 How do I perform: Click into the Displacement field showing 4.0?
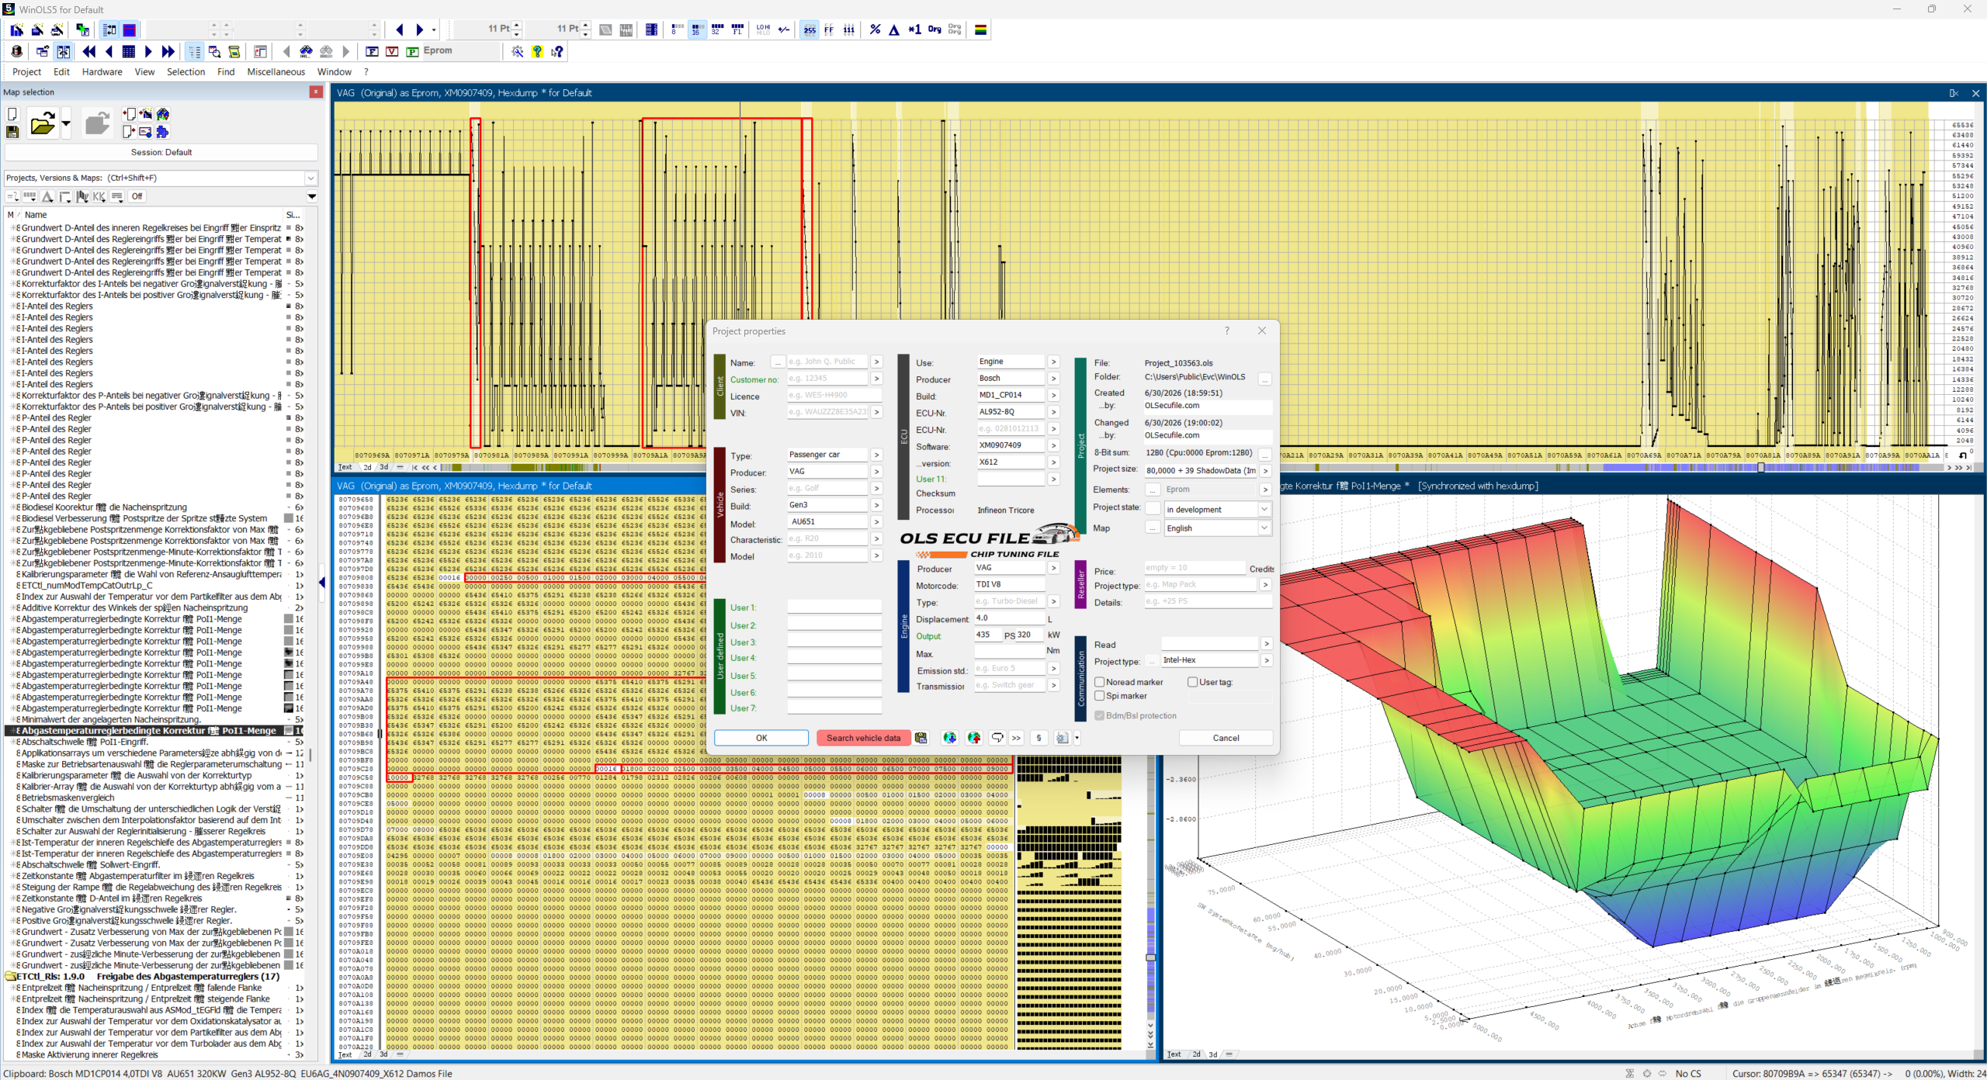[x=1009, y=618]
